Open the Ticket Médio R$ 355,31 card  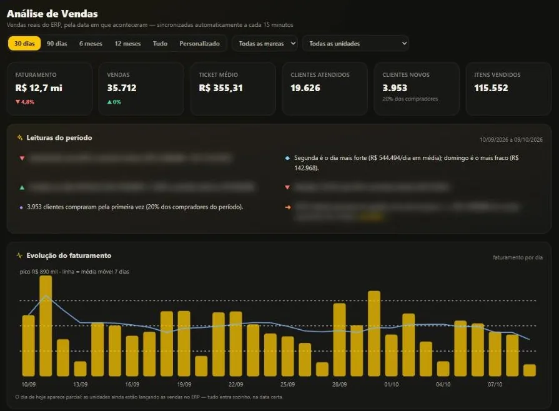click(233, 89)
